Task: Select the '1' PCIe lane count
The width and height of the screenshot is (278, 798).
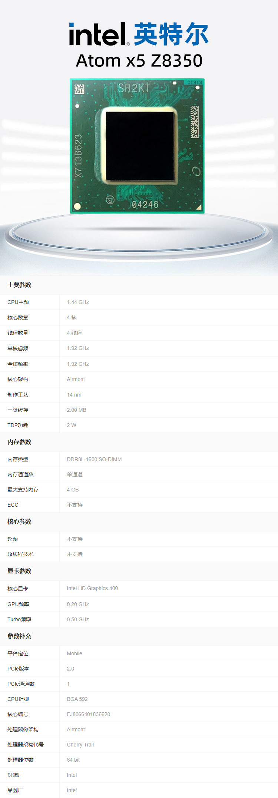Action: pyautogui.click(x=68, y=684)
